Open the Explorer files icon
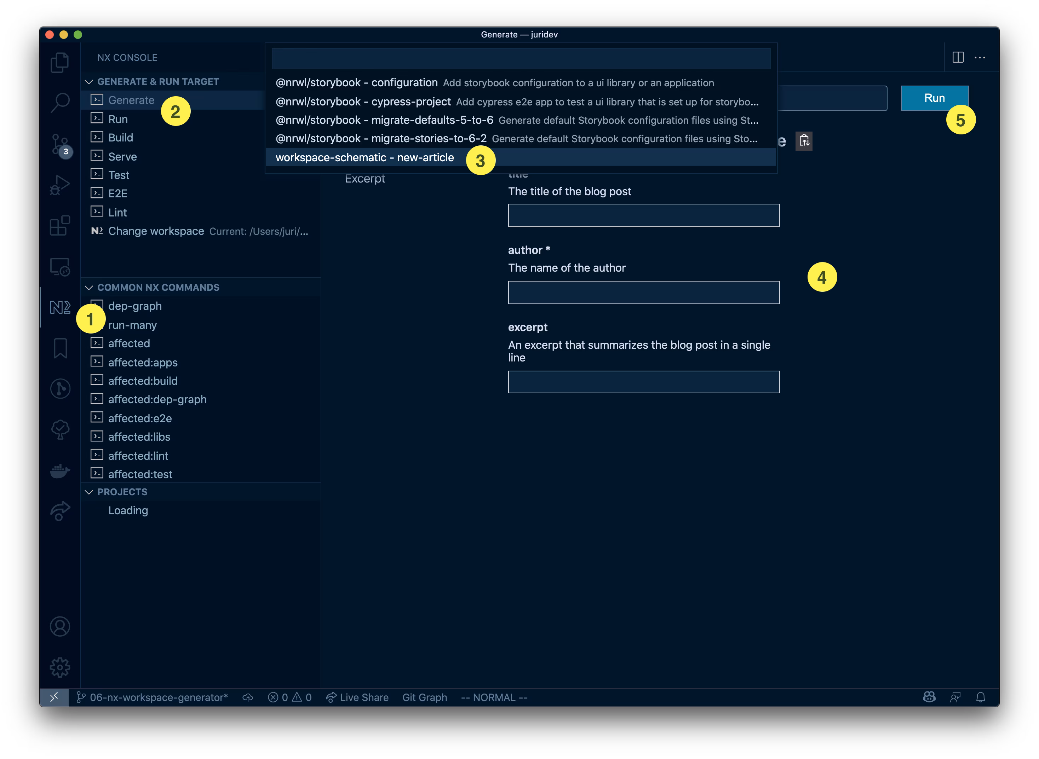The height and width of the screenshot is (759, 1039). point(60,62)
